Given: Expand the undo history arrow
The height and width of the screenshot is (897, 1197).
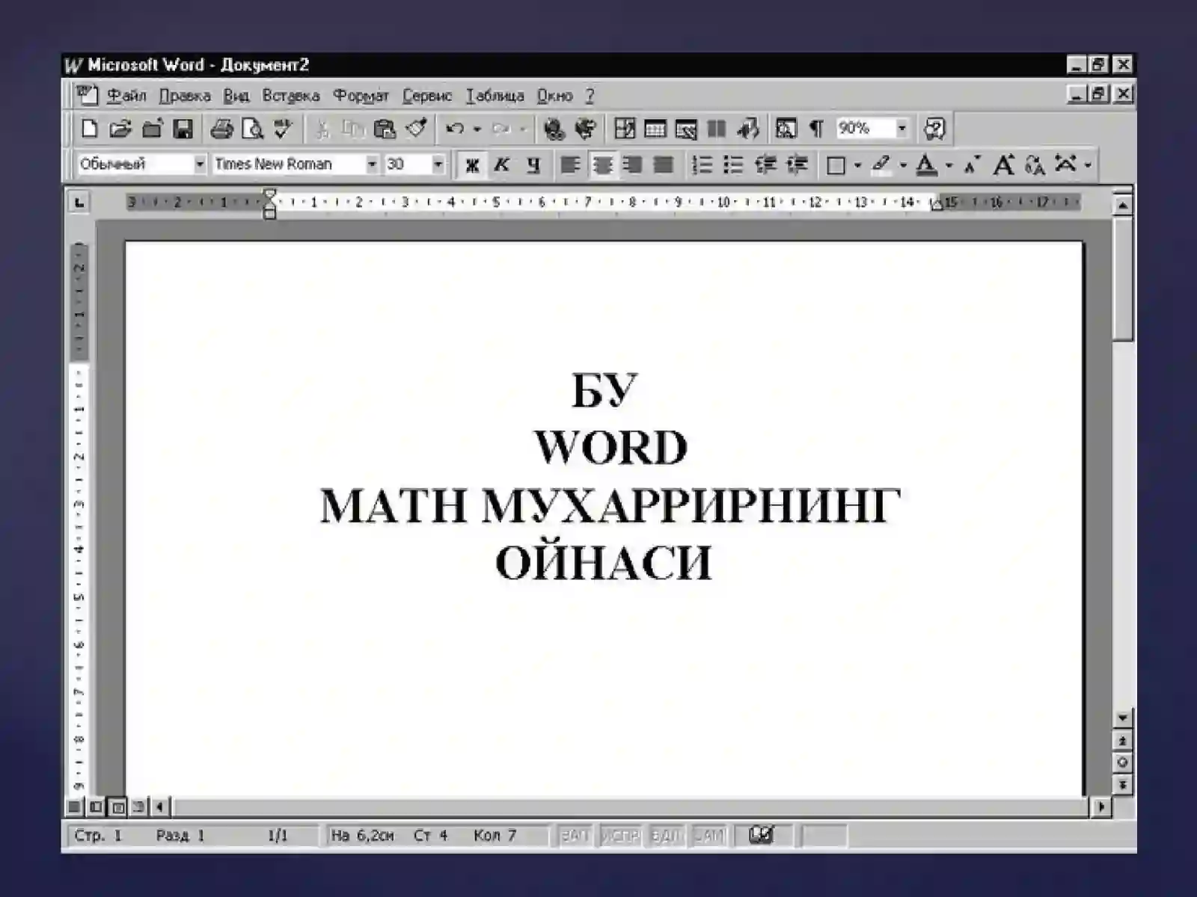Looking at the screenshot, I should pos(477,129).
